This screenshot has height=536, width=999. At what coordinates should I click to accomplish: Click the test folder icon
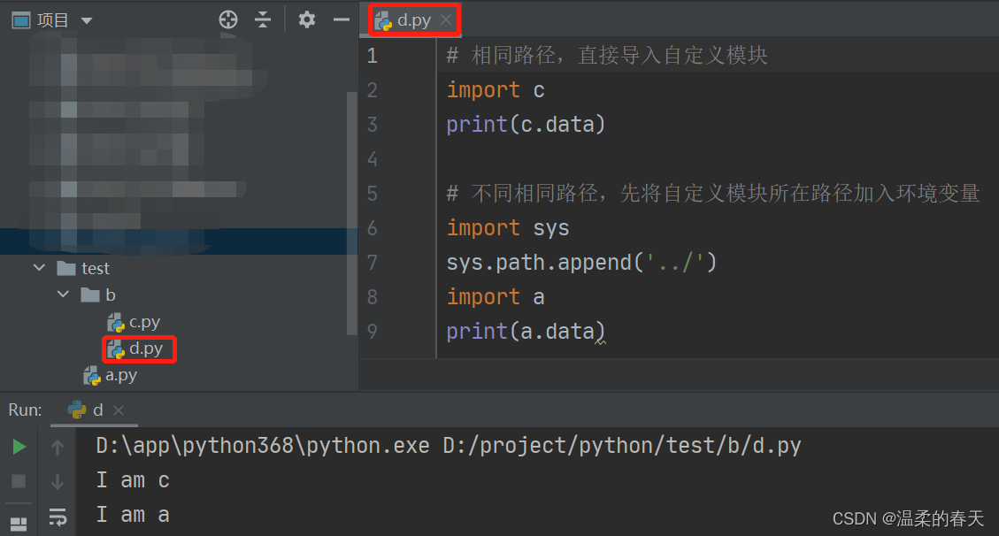pos(66,269)
